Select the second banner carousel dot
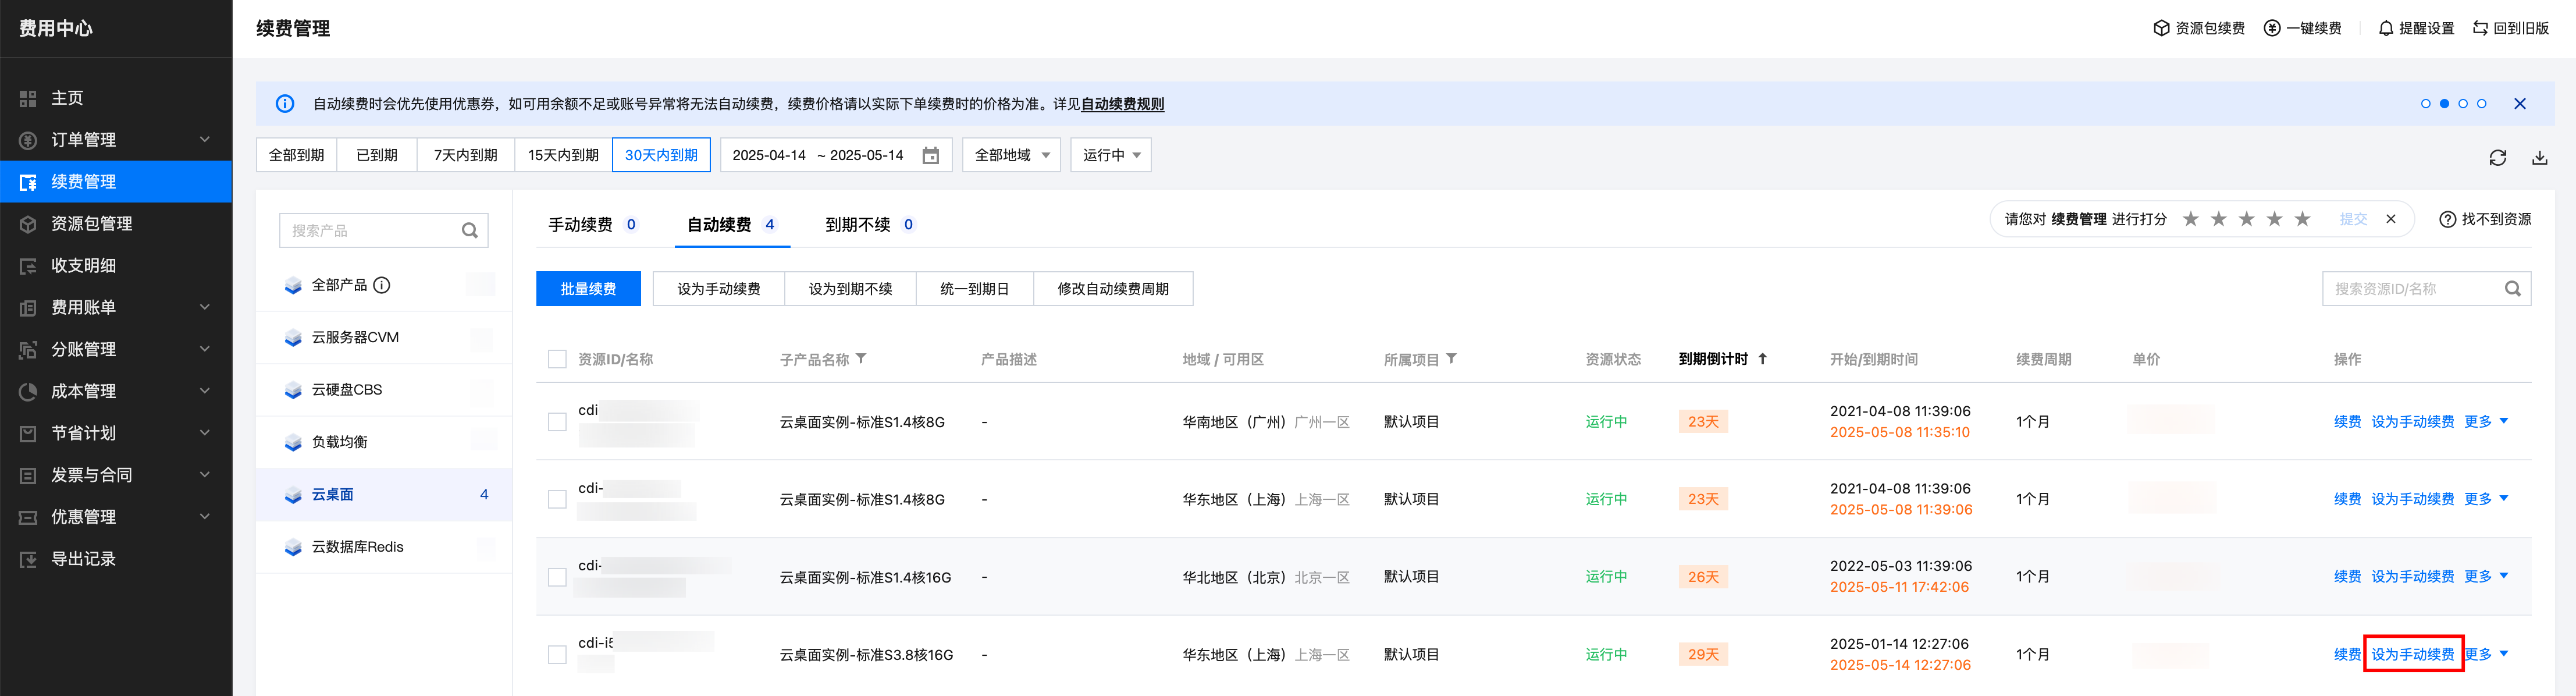This screenshot has width=2576, height=696. (x=2445, y=104)
